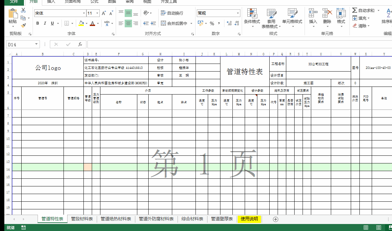
Task: Switch to 视图 ribbon tab
Action: (x=147, y=2)
